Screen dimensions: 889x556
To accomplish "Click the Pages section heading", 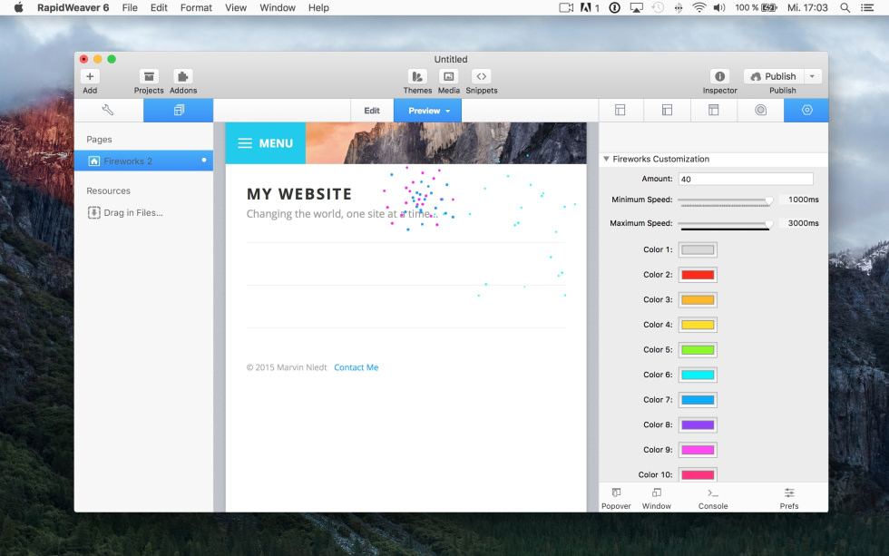I will click(x=99, y=140).
